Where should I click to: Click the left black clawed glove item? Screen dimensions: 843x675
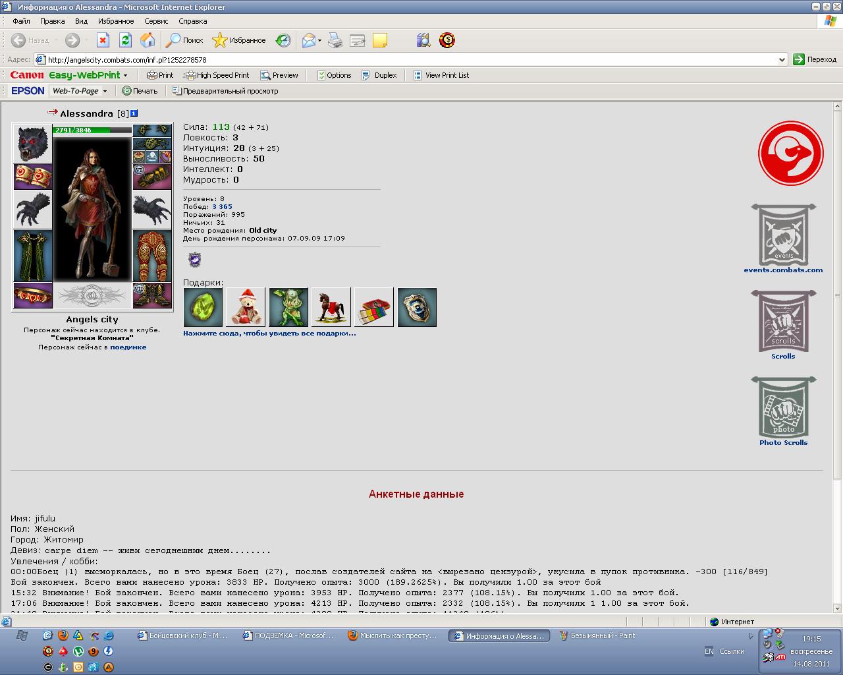tap(33, 210)
